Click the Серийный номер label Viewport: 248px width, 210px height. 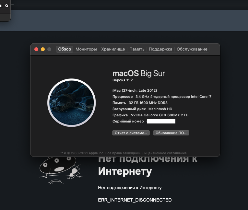pos(128,121)
